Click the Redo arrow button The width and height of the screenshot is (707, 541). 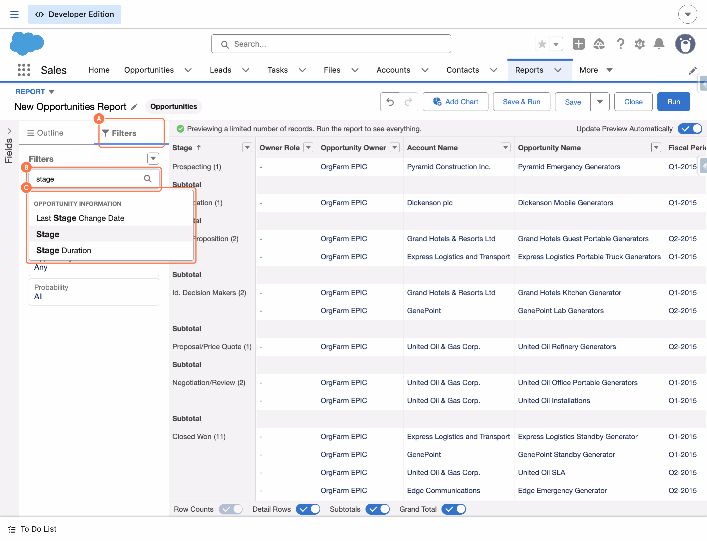click(x=408, y=102)
